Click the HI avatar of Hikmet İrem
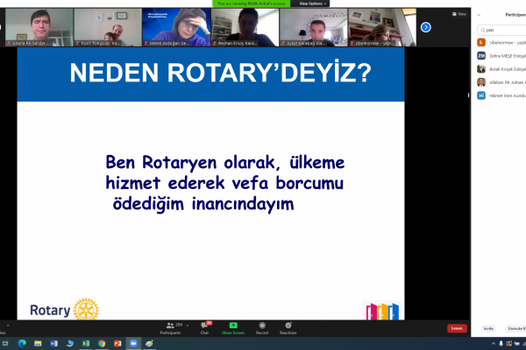 (481, 95)
